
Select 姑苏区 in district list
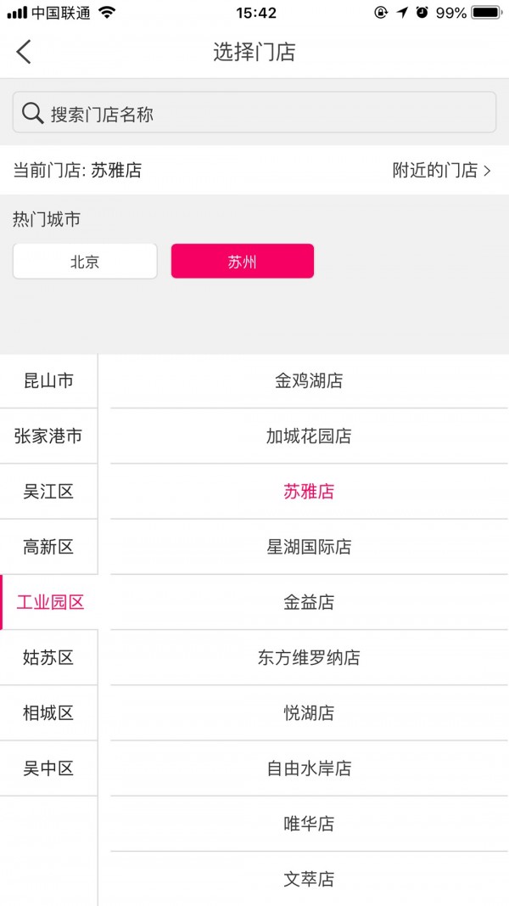pos(48,657)
